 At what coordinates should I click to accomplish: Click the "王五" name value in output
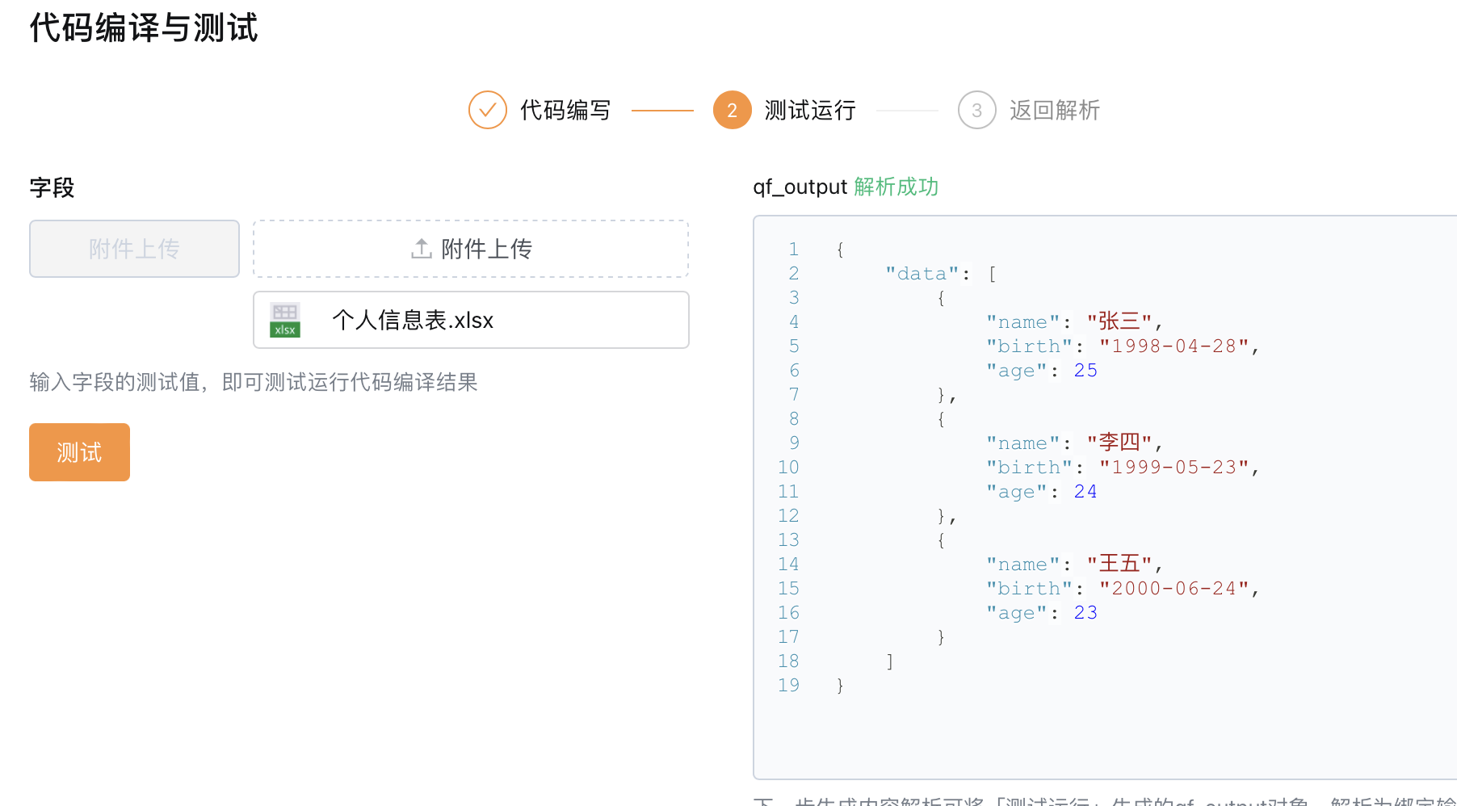pos(1119,564)
